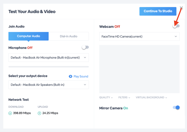
Task: Click the Test Your Audio & Video title
Action: pos(32,12)
